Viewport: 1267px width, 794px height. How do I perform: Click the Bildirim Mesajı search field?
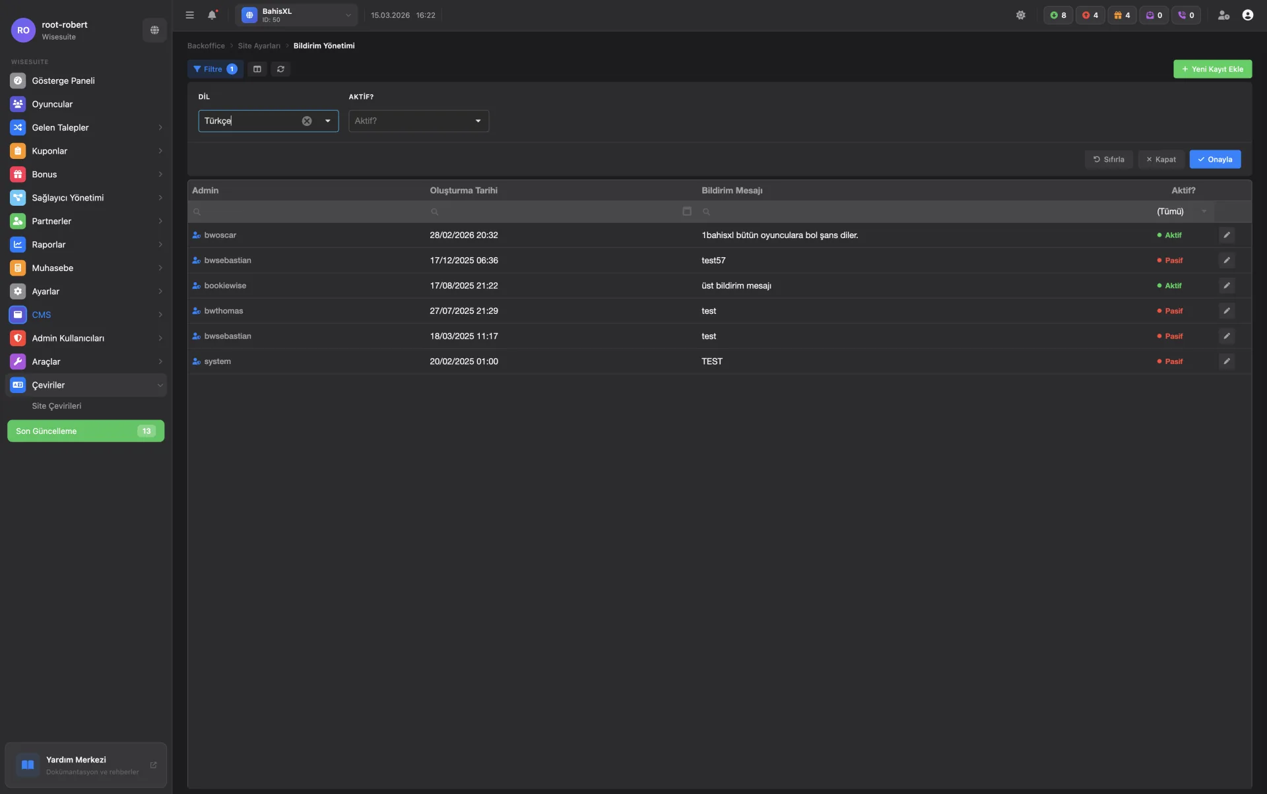pyautogui.click(x=924, y=212)
